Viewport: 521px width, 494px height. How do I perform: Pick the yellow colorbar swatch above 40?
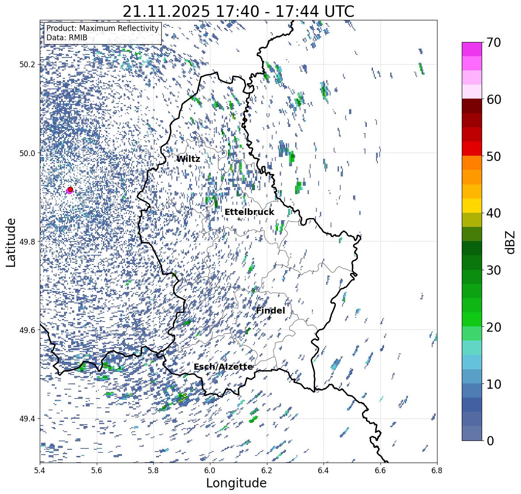tap(472, 206)
